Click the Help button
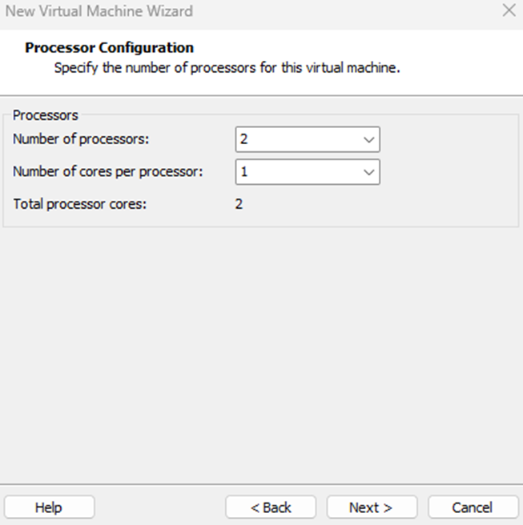 pos(49,507)
